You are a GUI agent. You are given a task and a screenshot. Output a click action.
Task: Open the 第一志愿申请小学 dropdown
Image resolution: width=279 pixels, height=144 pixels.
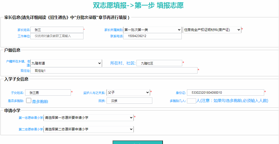pos(88,118)
